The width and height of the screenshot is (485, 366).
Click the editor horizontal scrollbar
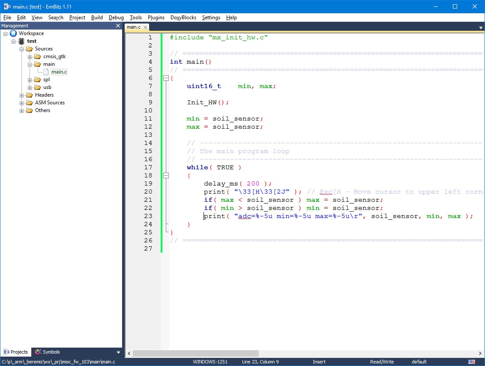[196, 353]
